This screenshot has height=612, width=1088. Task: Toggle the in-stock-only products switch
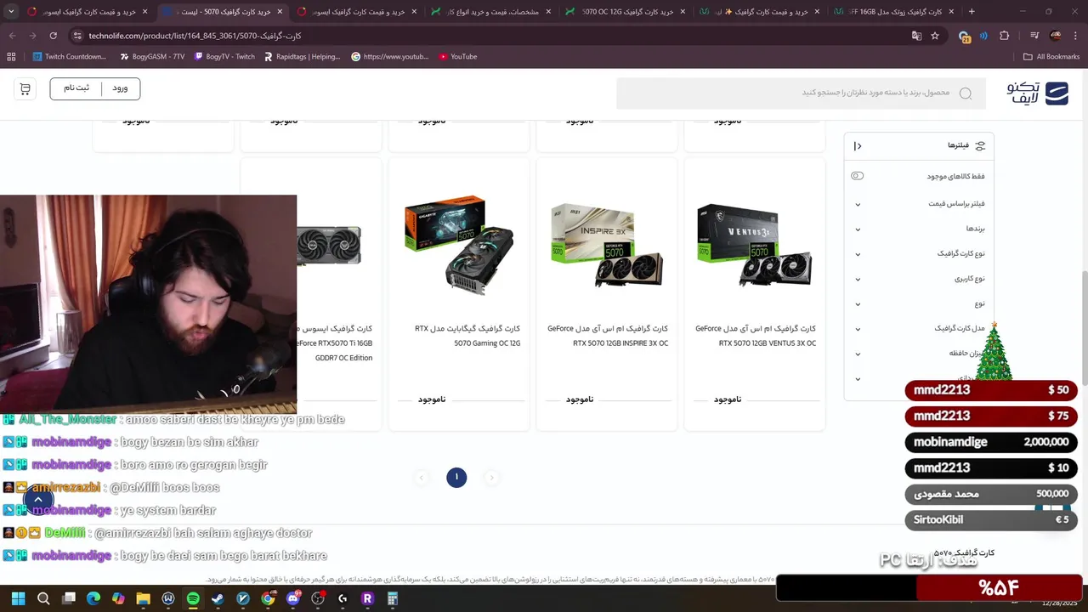pos(857,176)
